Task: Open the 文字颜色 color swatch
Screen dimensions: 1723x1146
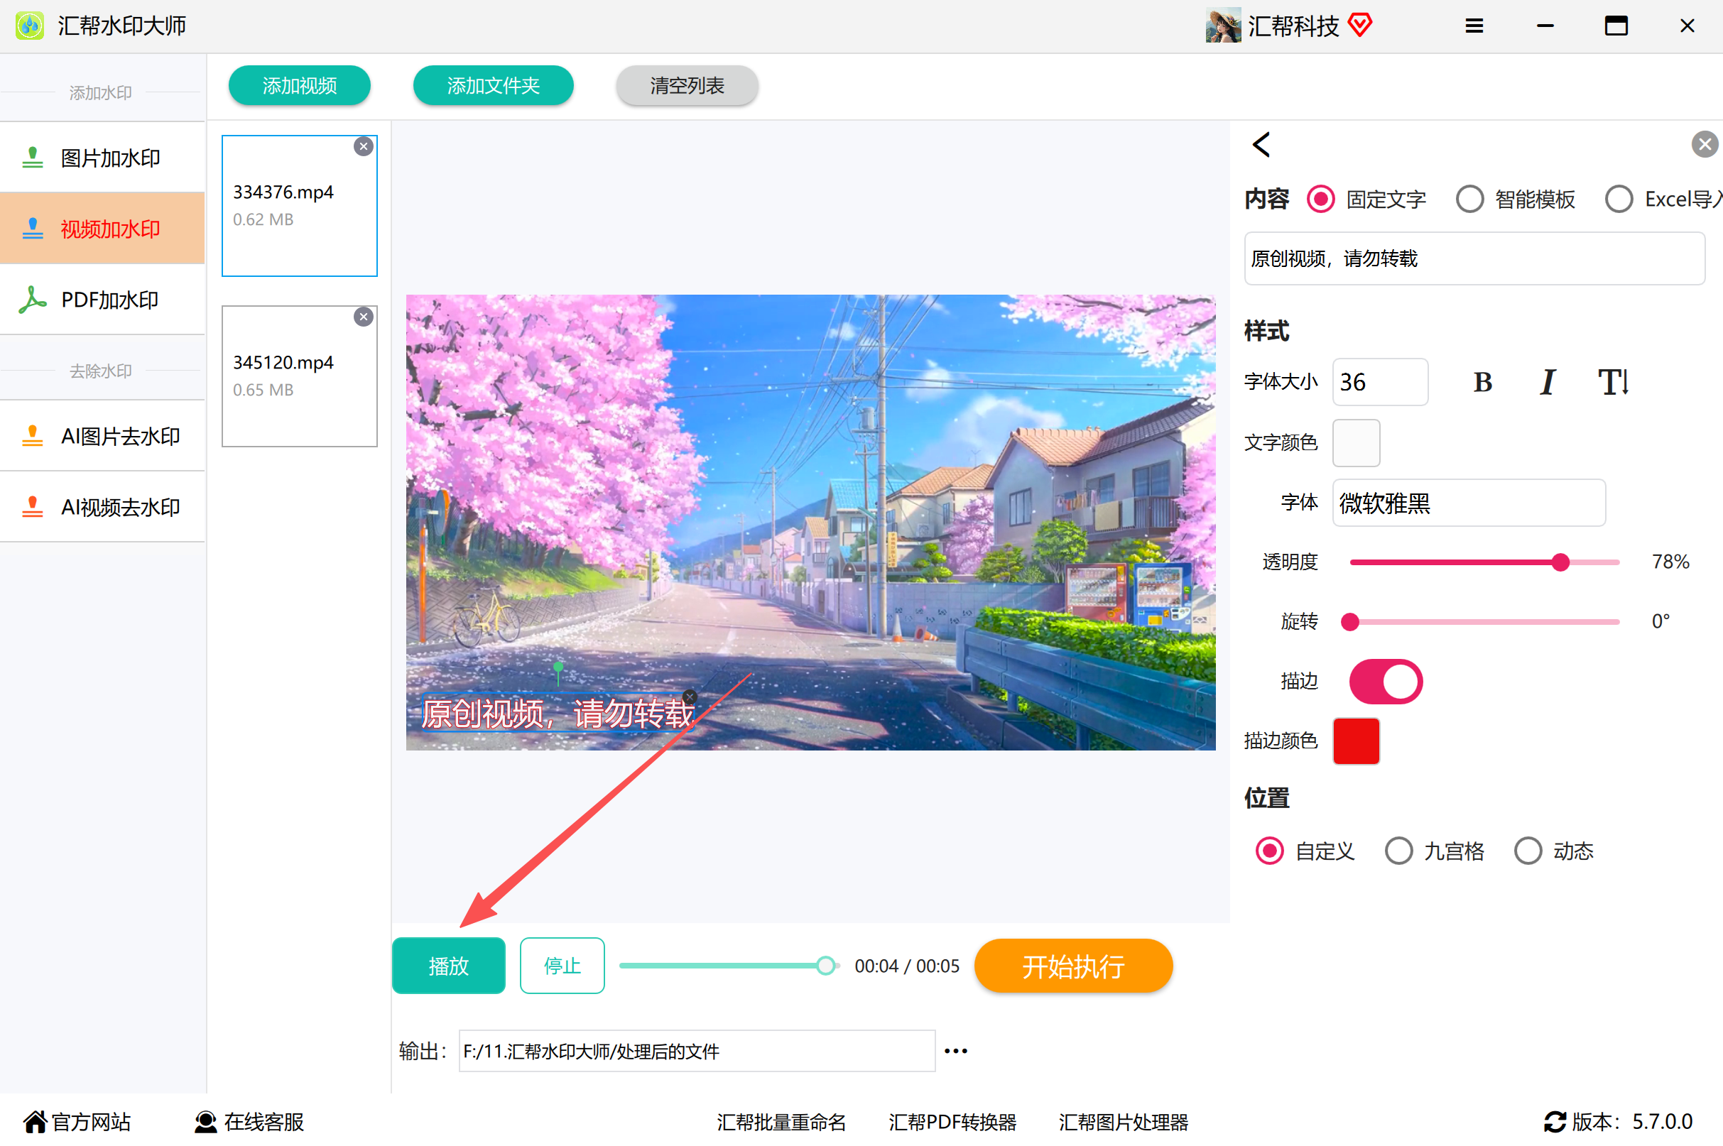Action: click(1357, 443)
